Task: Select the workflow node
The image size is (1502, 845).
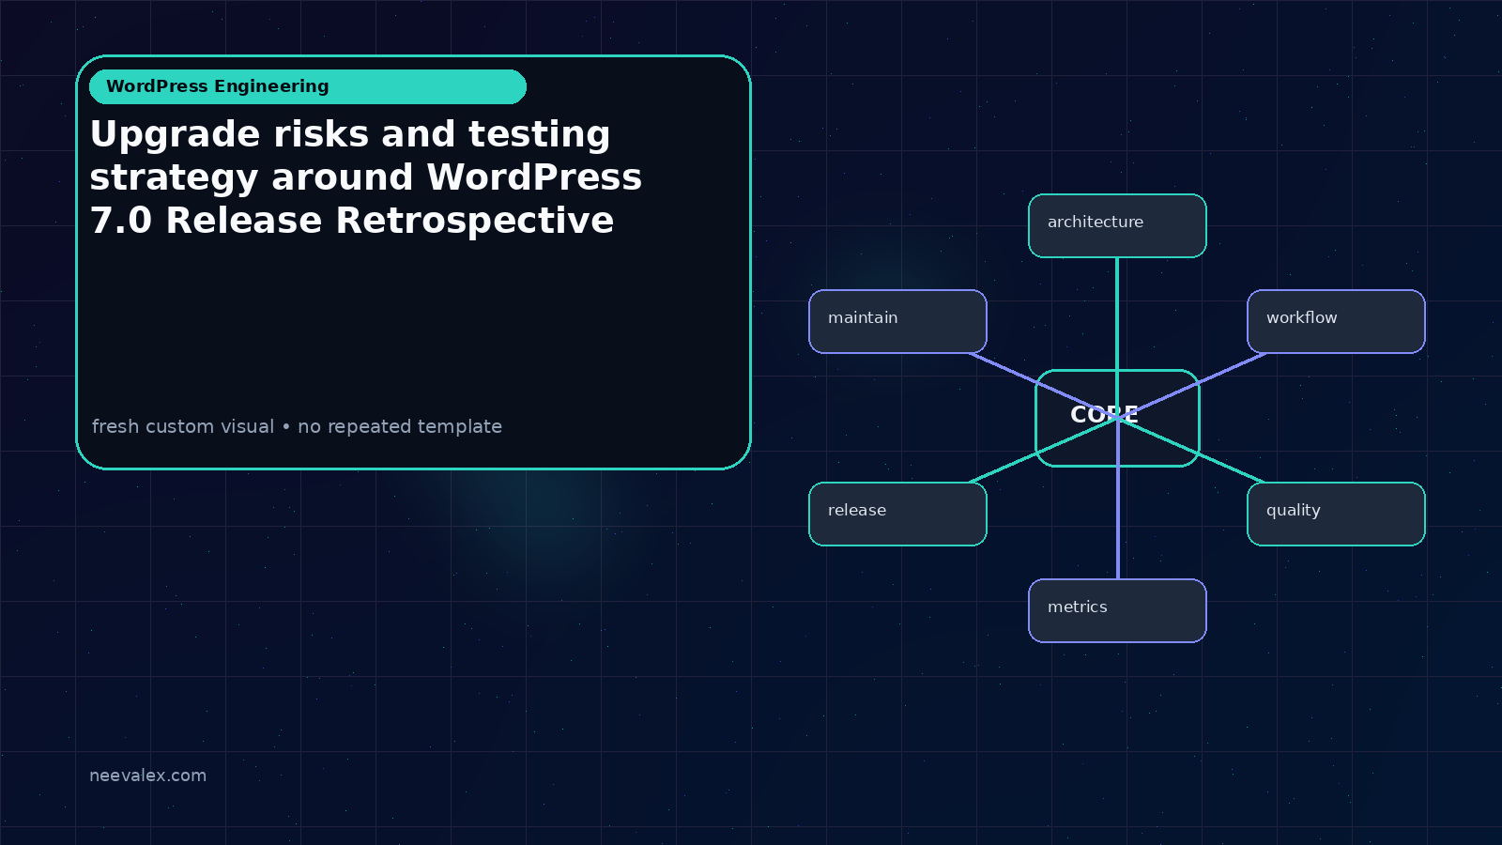Action: tap(1336, 321)
